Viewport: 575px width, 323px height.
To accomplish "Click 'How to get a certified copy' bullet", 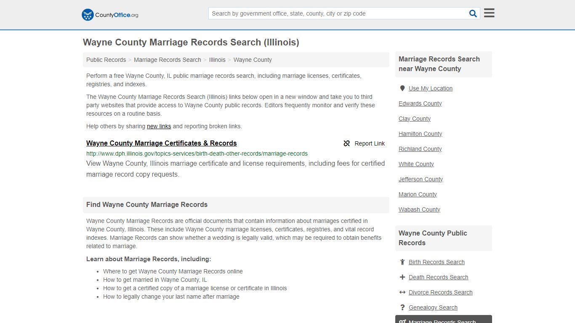I will (195, 288).
